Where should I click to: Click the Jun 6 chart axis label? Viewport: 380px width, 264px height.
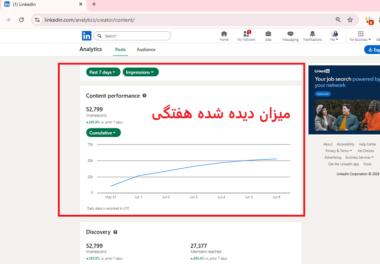[x=276, y=197]
